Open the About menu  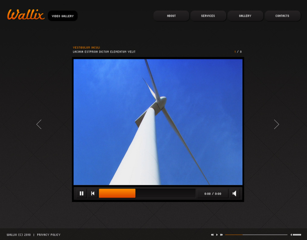coord(172,16)
